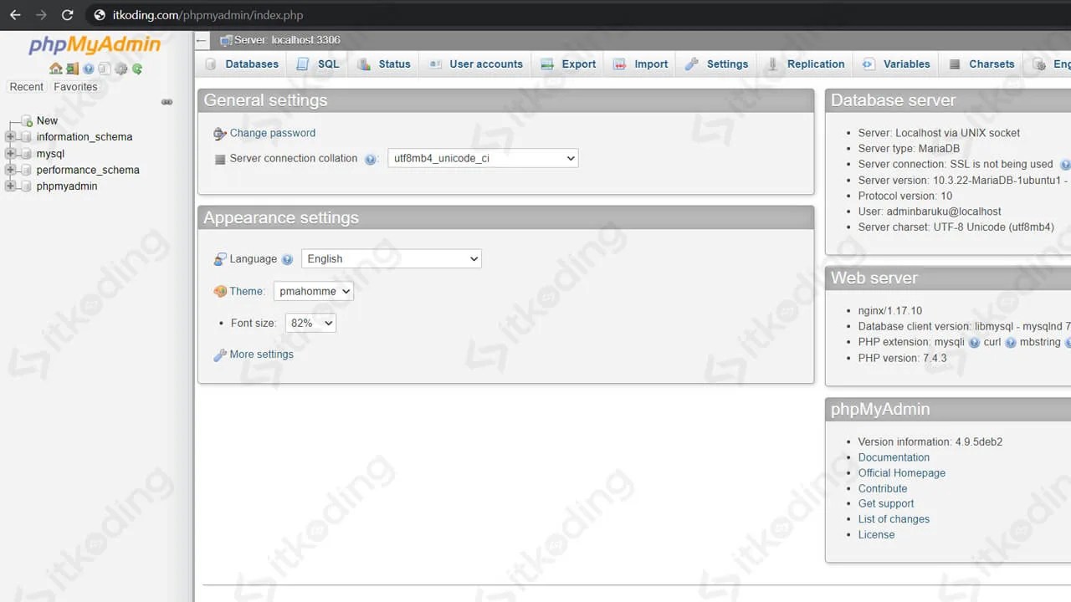The width and height of the screenshot is (1071, 602).
Task: Click the help icon beside server connection collation
Action: tap(371, 158)
